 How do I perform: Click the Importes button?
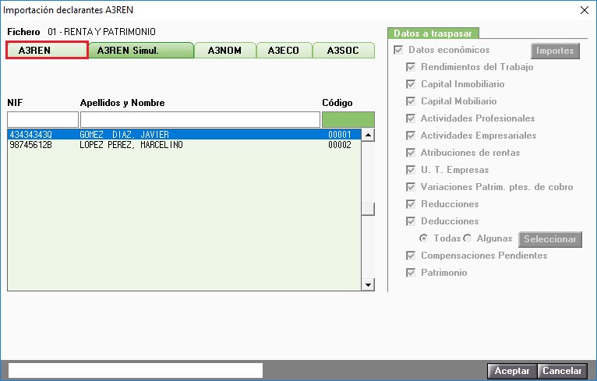click(x=555, y=51)
